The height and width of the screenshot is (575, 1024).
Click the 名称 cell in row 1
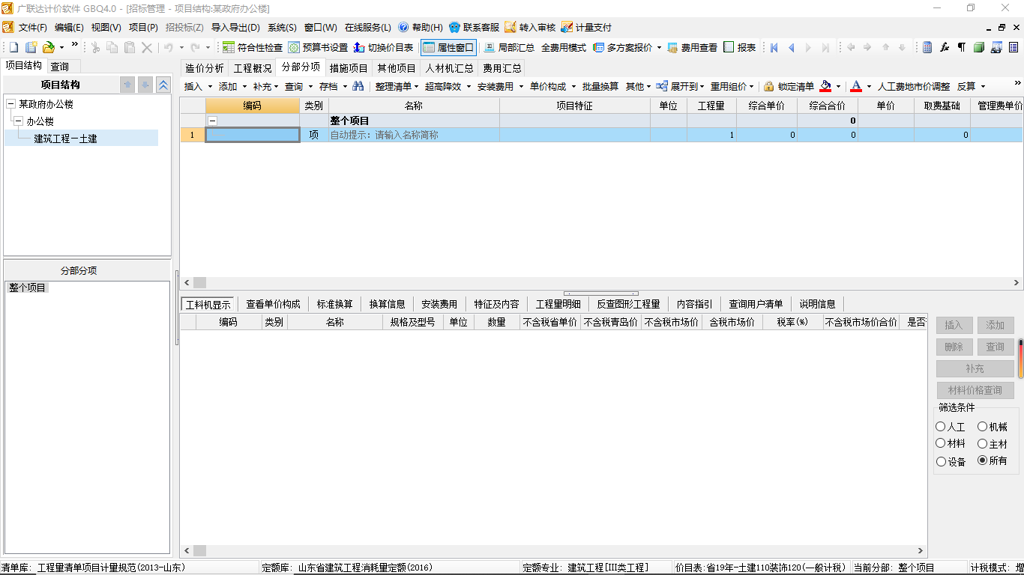click(414, 136)
